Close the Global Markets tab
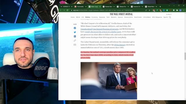 pos(156,7)
